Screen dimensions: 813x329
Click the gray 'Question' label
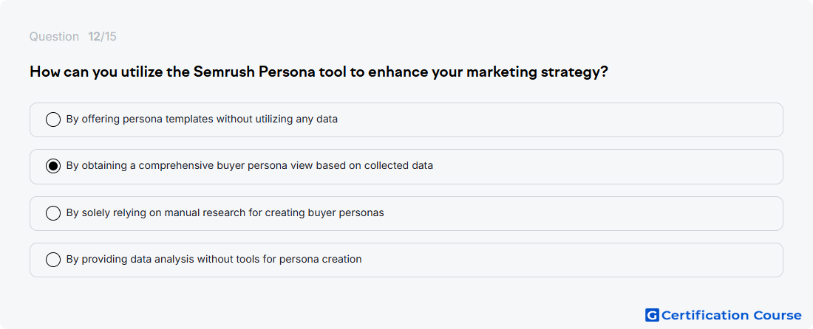(54, 37)
